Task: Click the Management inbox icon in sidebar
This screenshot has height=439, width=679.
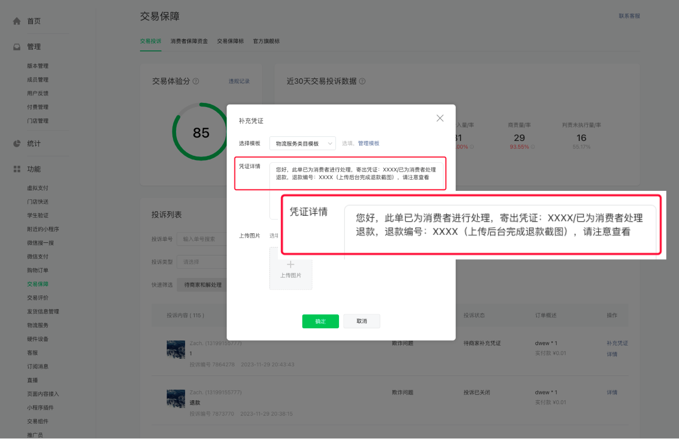Action: tap(17, 47)
